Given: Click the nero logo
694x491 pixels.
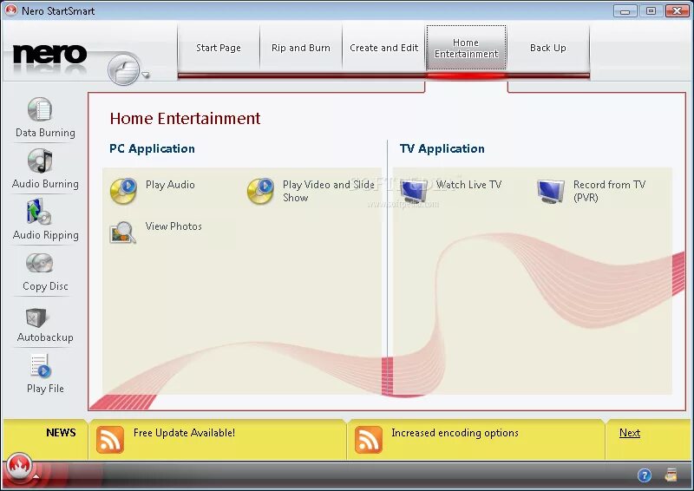Looking at the screenshot, I should tap(49, 54).
